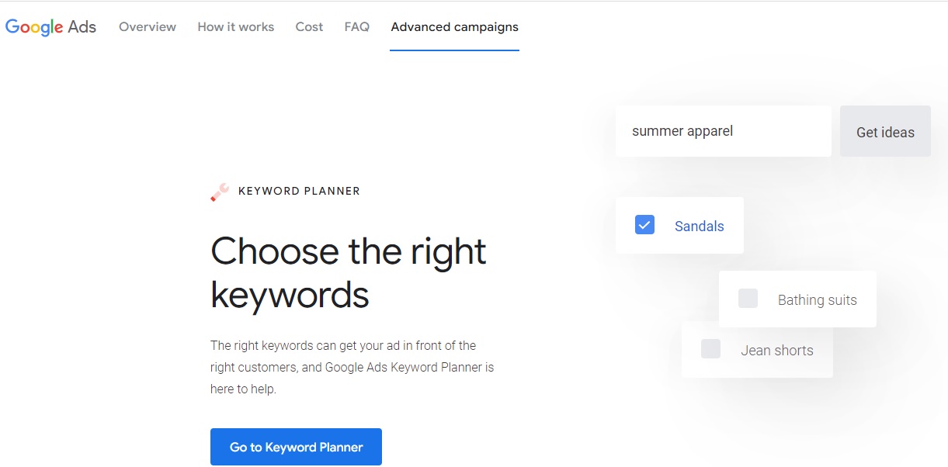Click the KEYWORD PLANNER section label

point(299,191)
